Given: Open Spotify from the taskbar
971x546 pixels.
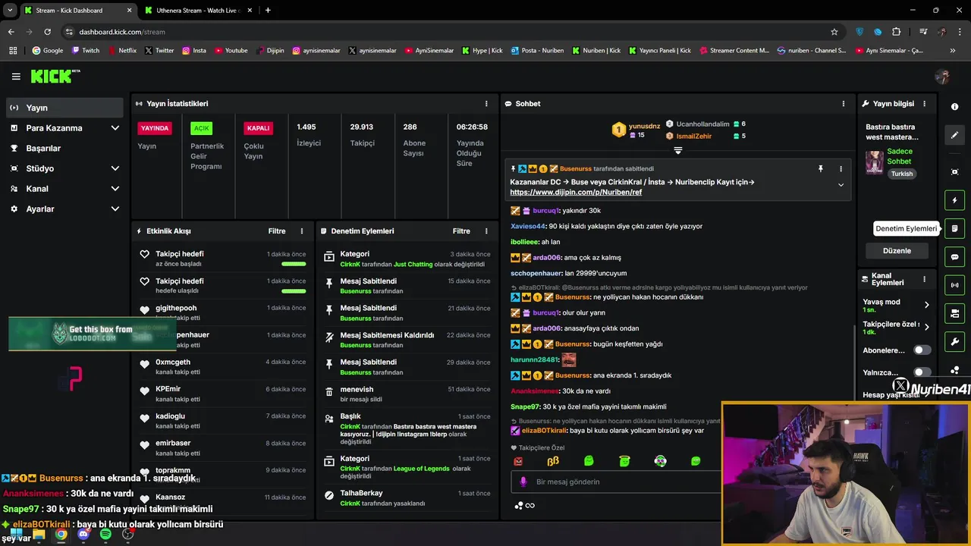Looking at the screenshot, I should point(105,535).
